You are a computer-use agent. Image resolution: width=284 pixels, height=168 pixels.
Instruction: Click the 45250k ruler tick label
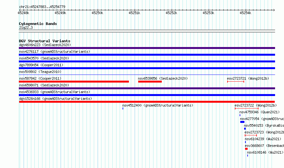(x=97, y=13)
